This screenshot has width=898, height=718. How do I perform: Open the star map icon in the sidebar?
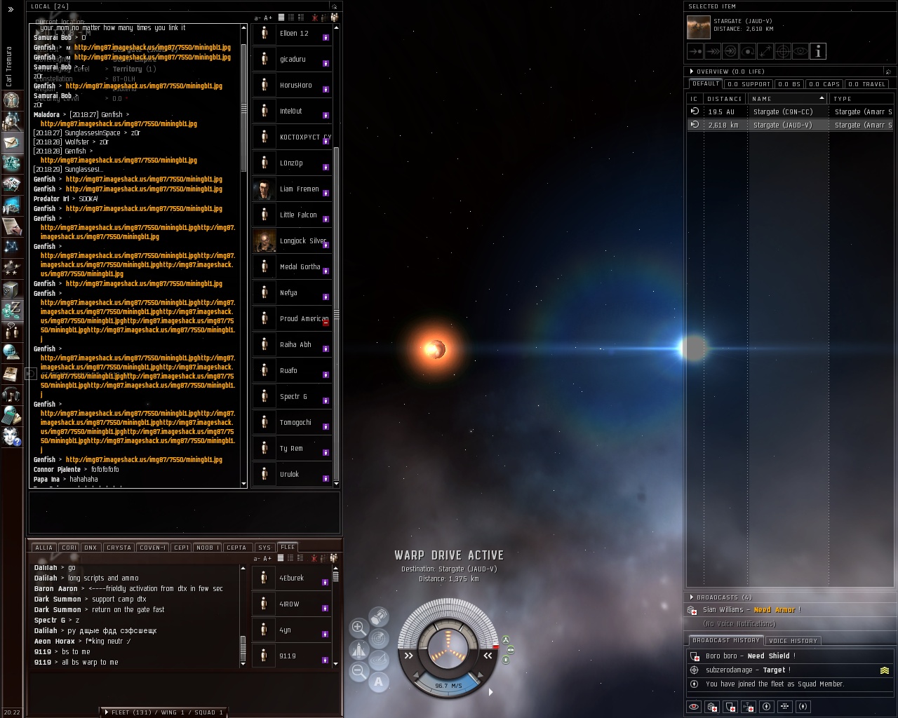click(x=11, y=246)
